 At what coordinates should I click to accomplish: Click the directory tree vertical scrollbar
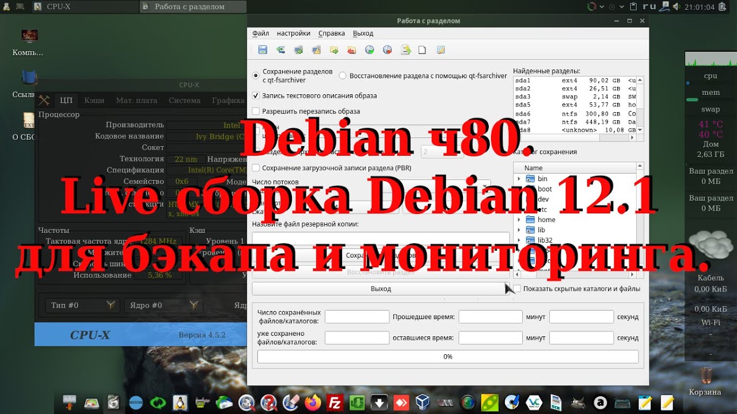coord(640,216)
